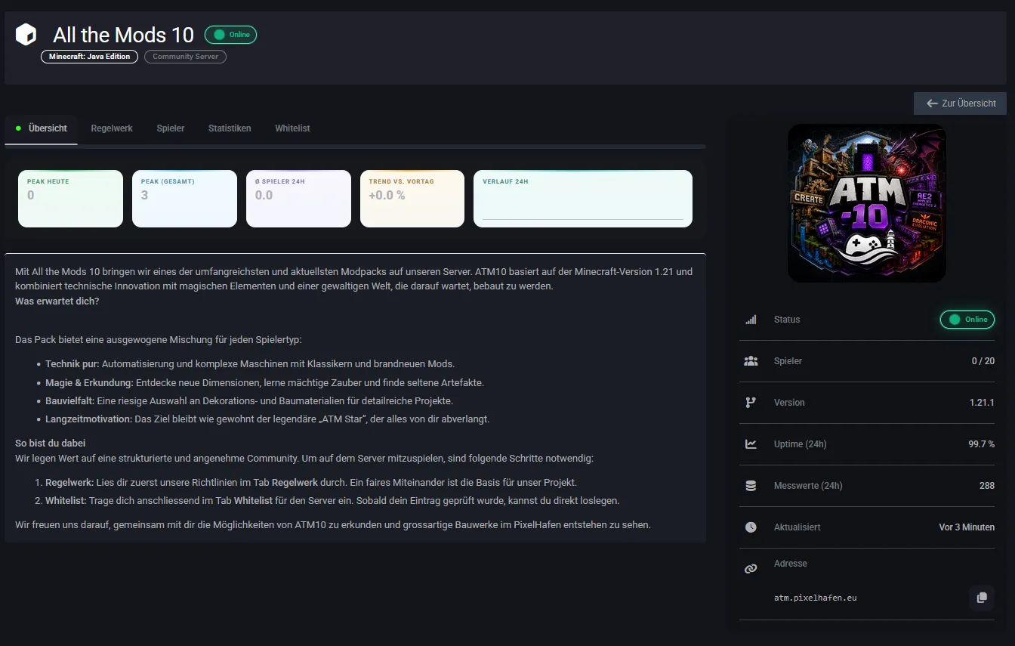Click the ATM-10 server artwork image
Image resolution: width=1015 pixels, height=646 pixels.
867,203
